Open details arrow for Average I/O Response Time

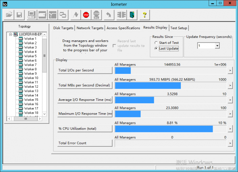click(x=230, y=100)
